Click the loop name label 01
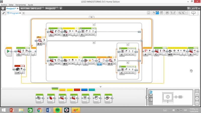The width and height of the screenshot is (201, 113). (91, 17)
